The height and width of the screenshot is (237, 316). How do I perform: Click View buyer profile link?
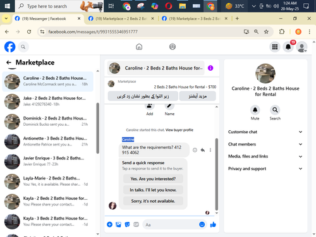click(179, 130)
